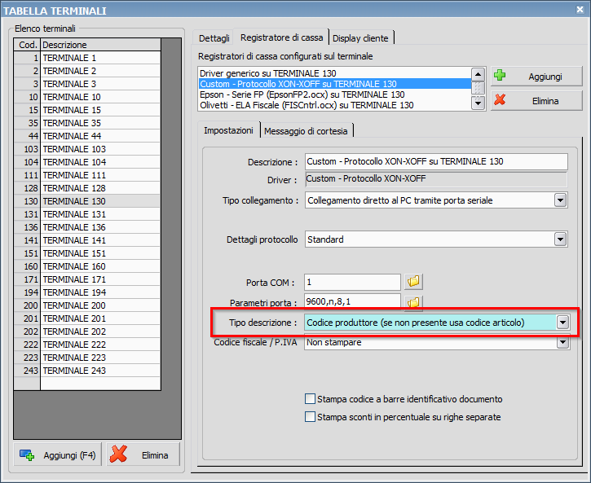Viewport: 591px width, 483px height.
Task: Select TERMINALE 104 row
Action: [x=87, y=162]
